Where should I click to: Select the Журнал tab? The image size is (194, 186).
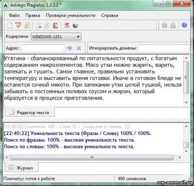[22, 168]
